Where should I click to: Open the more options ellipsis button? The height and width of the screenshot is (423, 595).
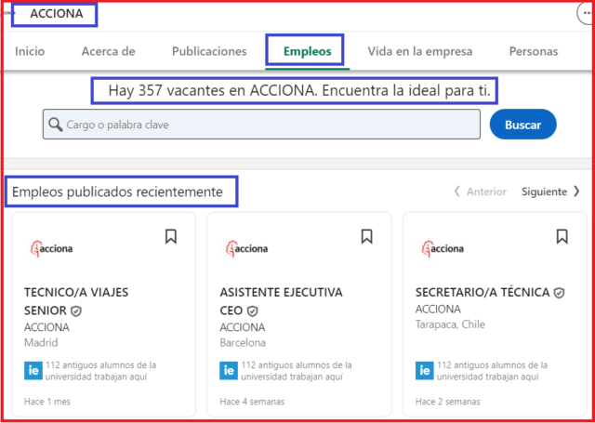(x=587, y=13)
